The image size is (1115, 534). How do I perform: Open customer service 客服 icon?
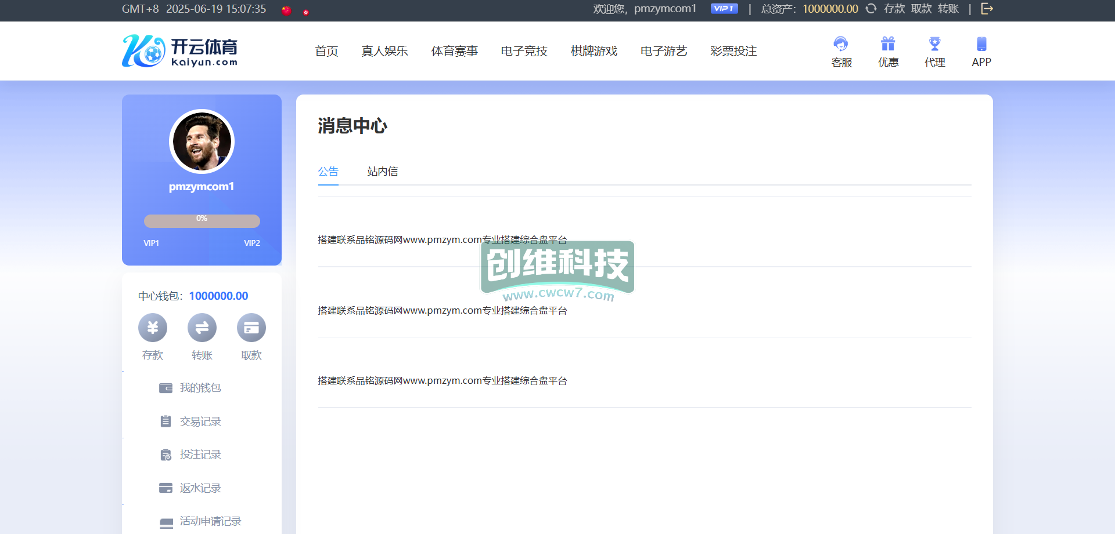click(x=841, y=44)
